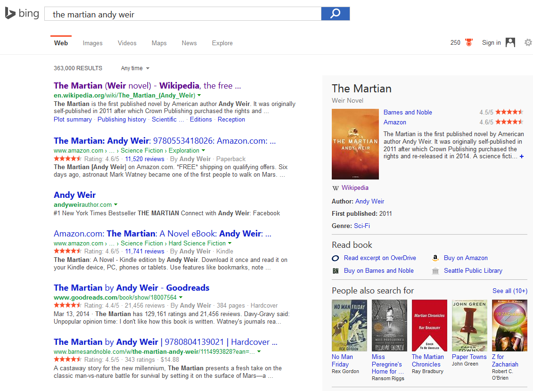Expand the arrow next to andyweirauthor.com
The height and width of the screenshot is (391, 533).
pyautogui.click(x=116, y=205)
